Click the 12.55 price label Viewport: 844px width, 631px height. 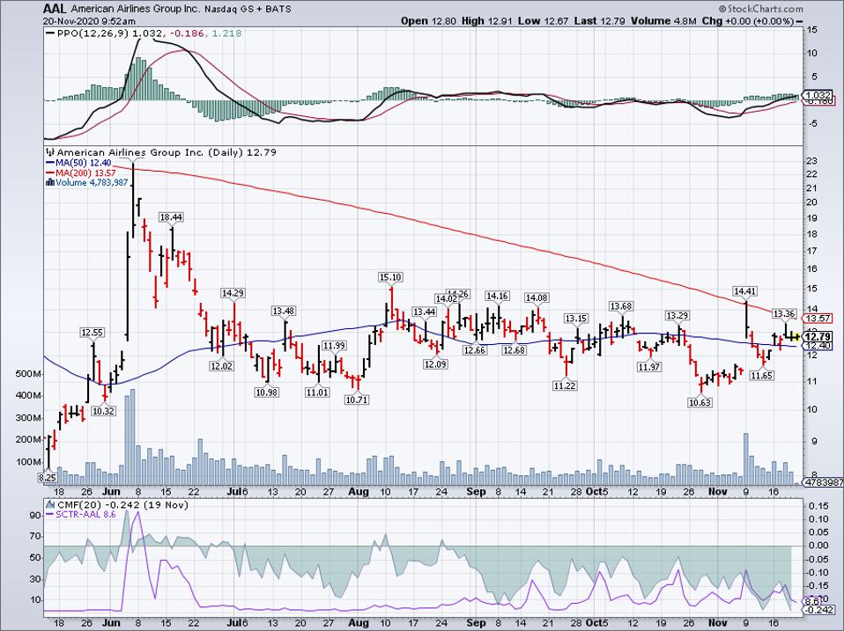pos(92,332)
